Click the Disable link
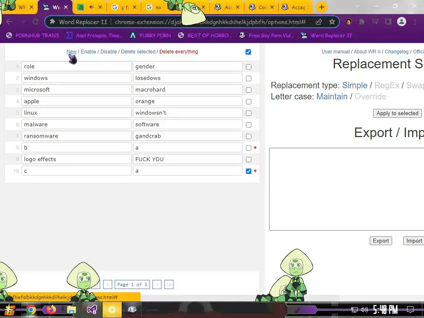This screenshot has height=318, width=424. coord(108,52)
